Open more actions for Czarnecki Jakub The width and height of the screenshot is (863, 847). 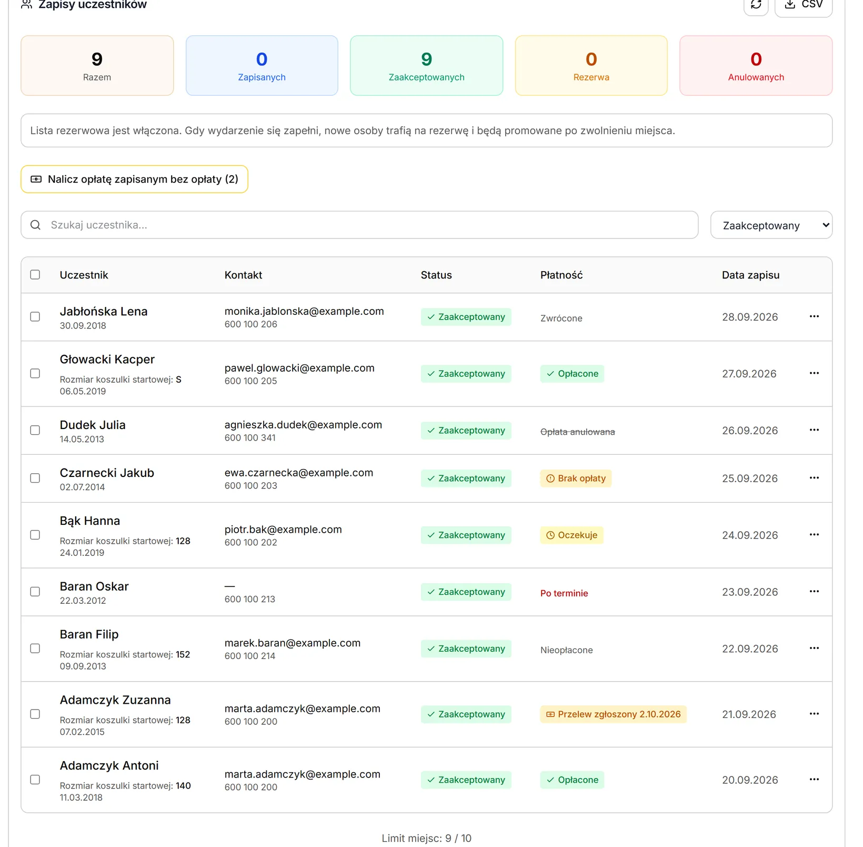[x=814, y=478]
